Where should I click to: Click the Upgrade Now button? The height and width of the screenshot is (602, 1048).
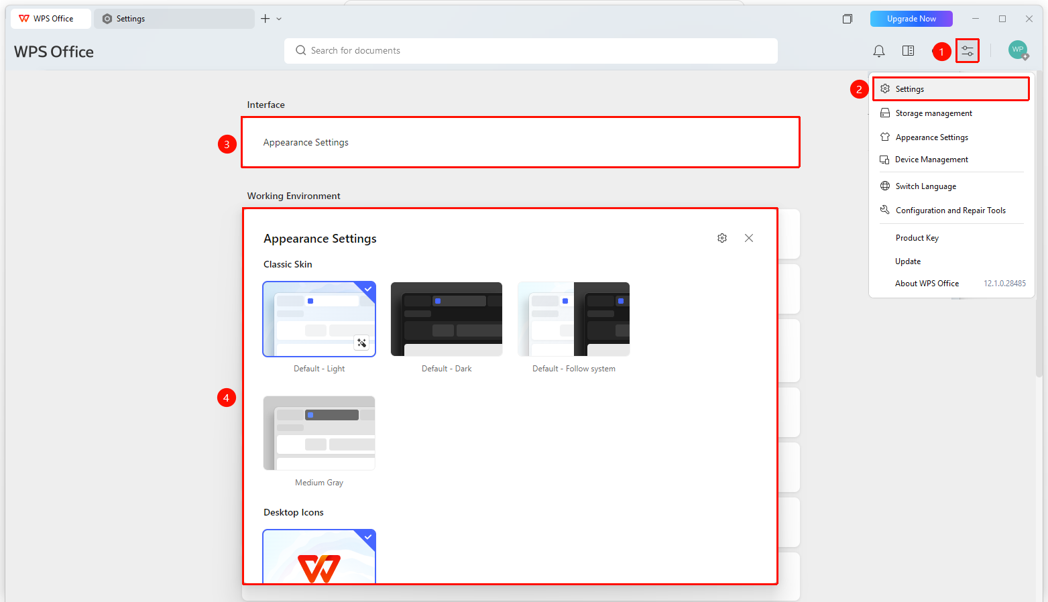911,19
